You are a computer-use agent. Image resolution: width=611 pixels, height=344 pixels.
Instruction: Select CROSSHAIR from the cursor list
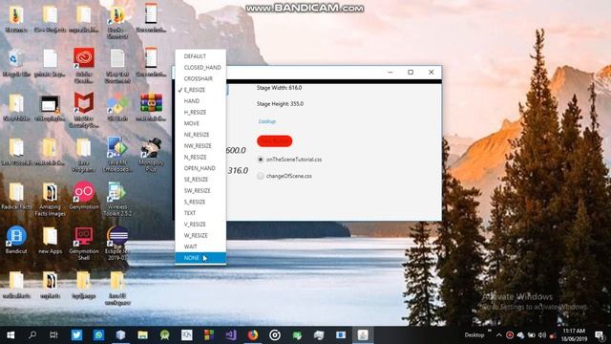200,78
